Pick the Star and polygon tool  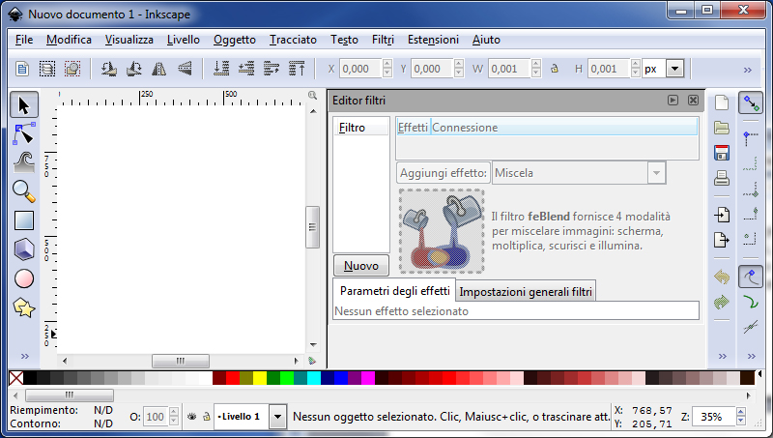tap(24, 307)
